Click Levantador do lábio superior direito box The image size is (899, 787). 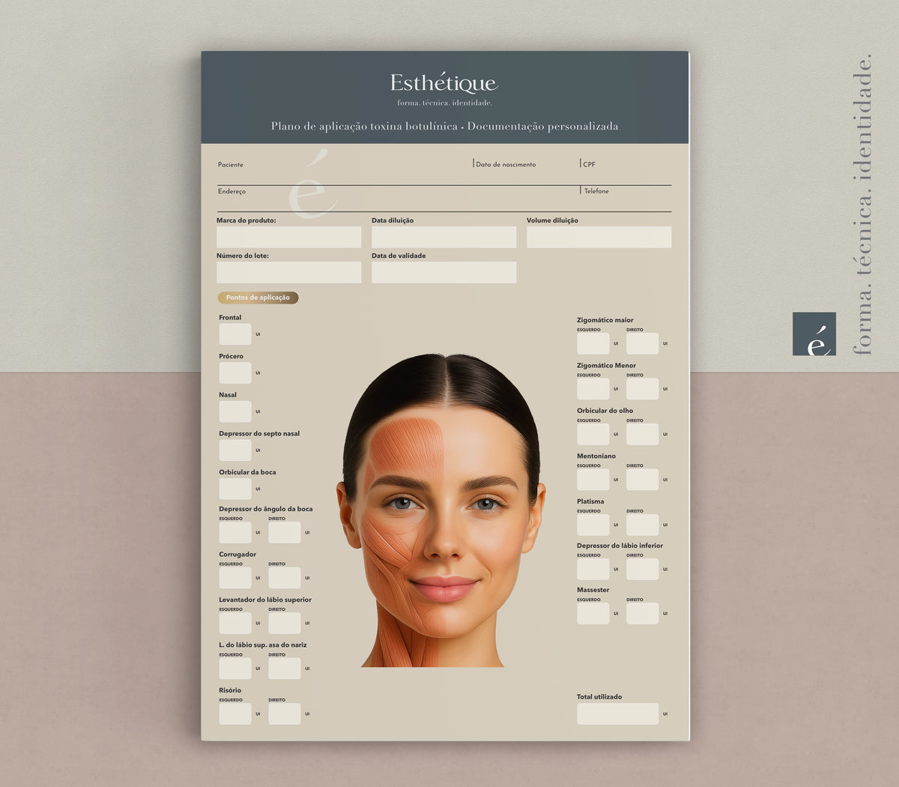point(285,623)
